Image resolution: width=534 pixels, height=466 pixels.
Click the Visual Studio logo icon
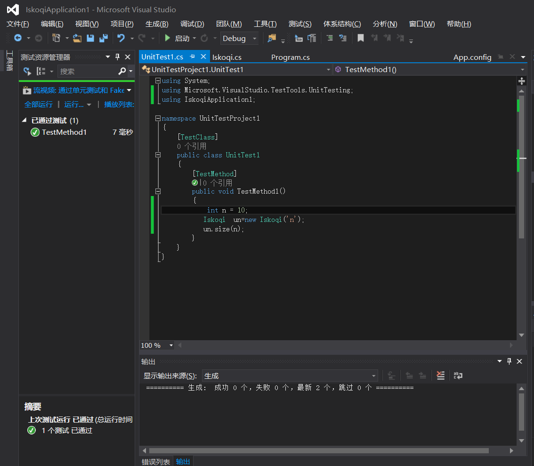pos(13,9)
